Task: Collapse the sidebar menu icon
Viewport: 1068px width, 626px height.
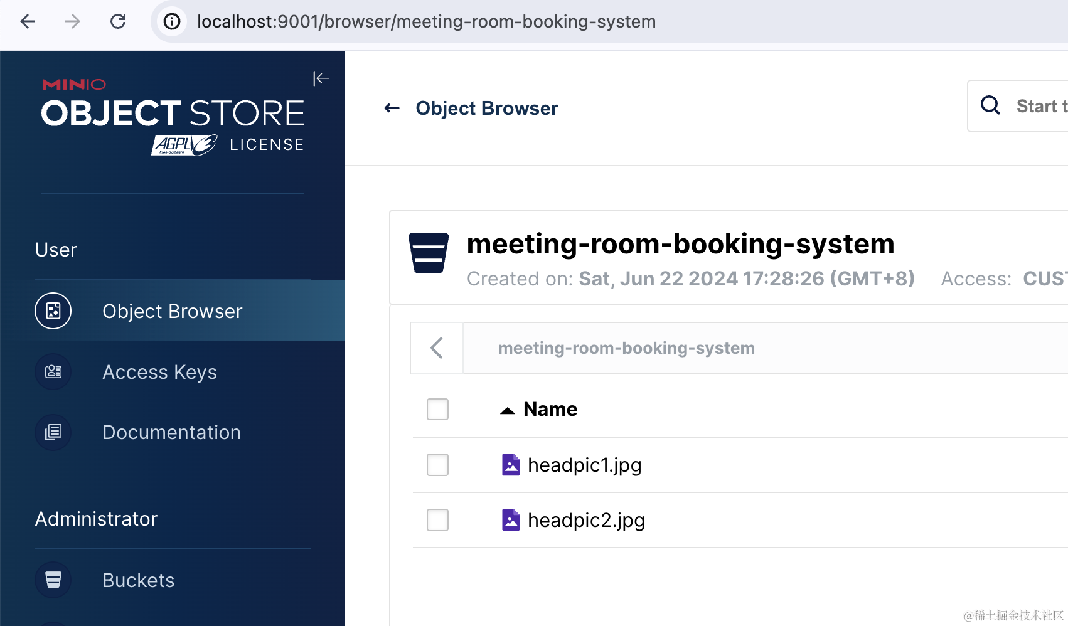Action: coord(321,78)
